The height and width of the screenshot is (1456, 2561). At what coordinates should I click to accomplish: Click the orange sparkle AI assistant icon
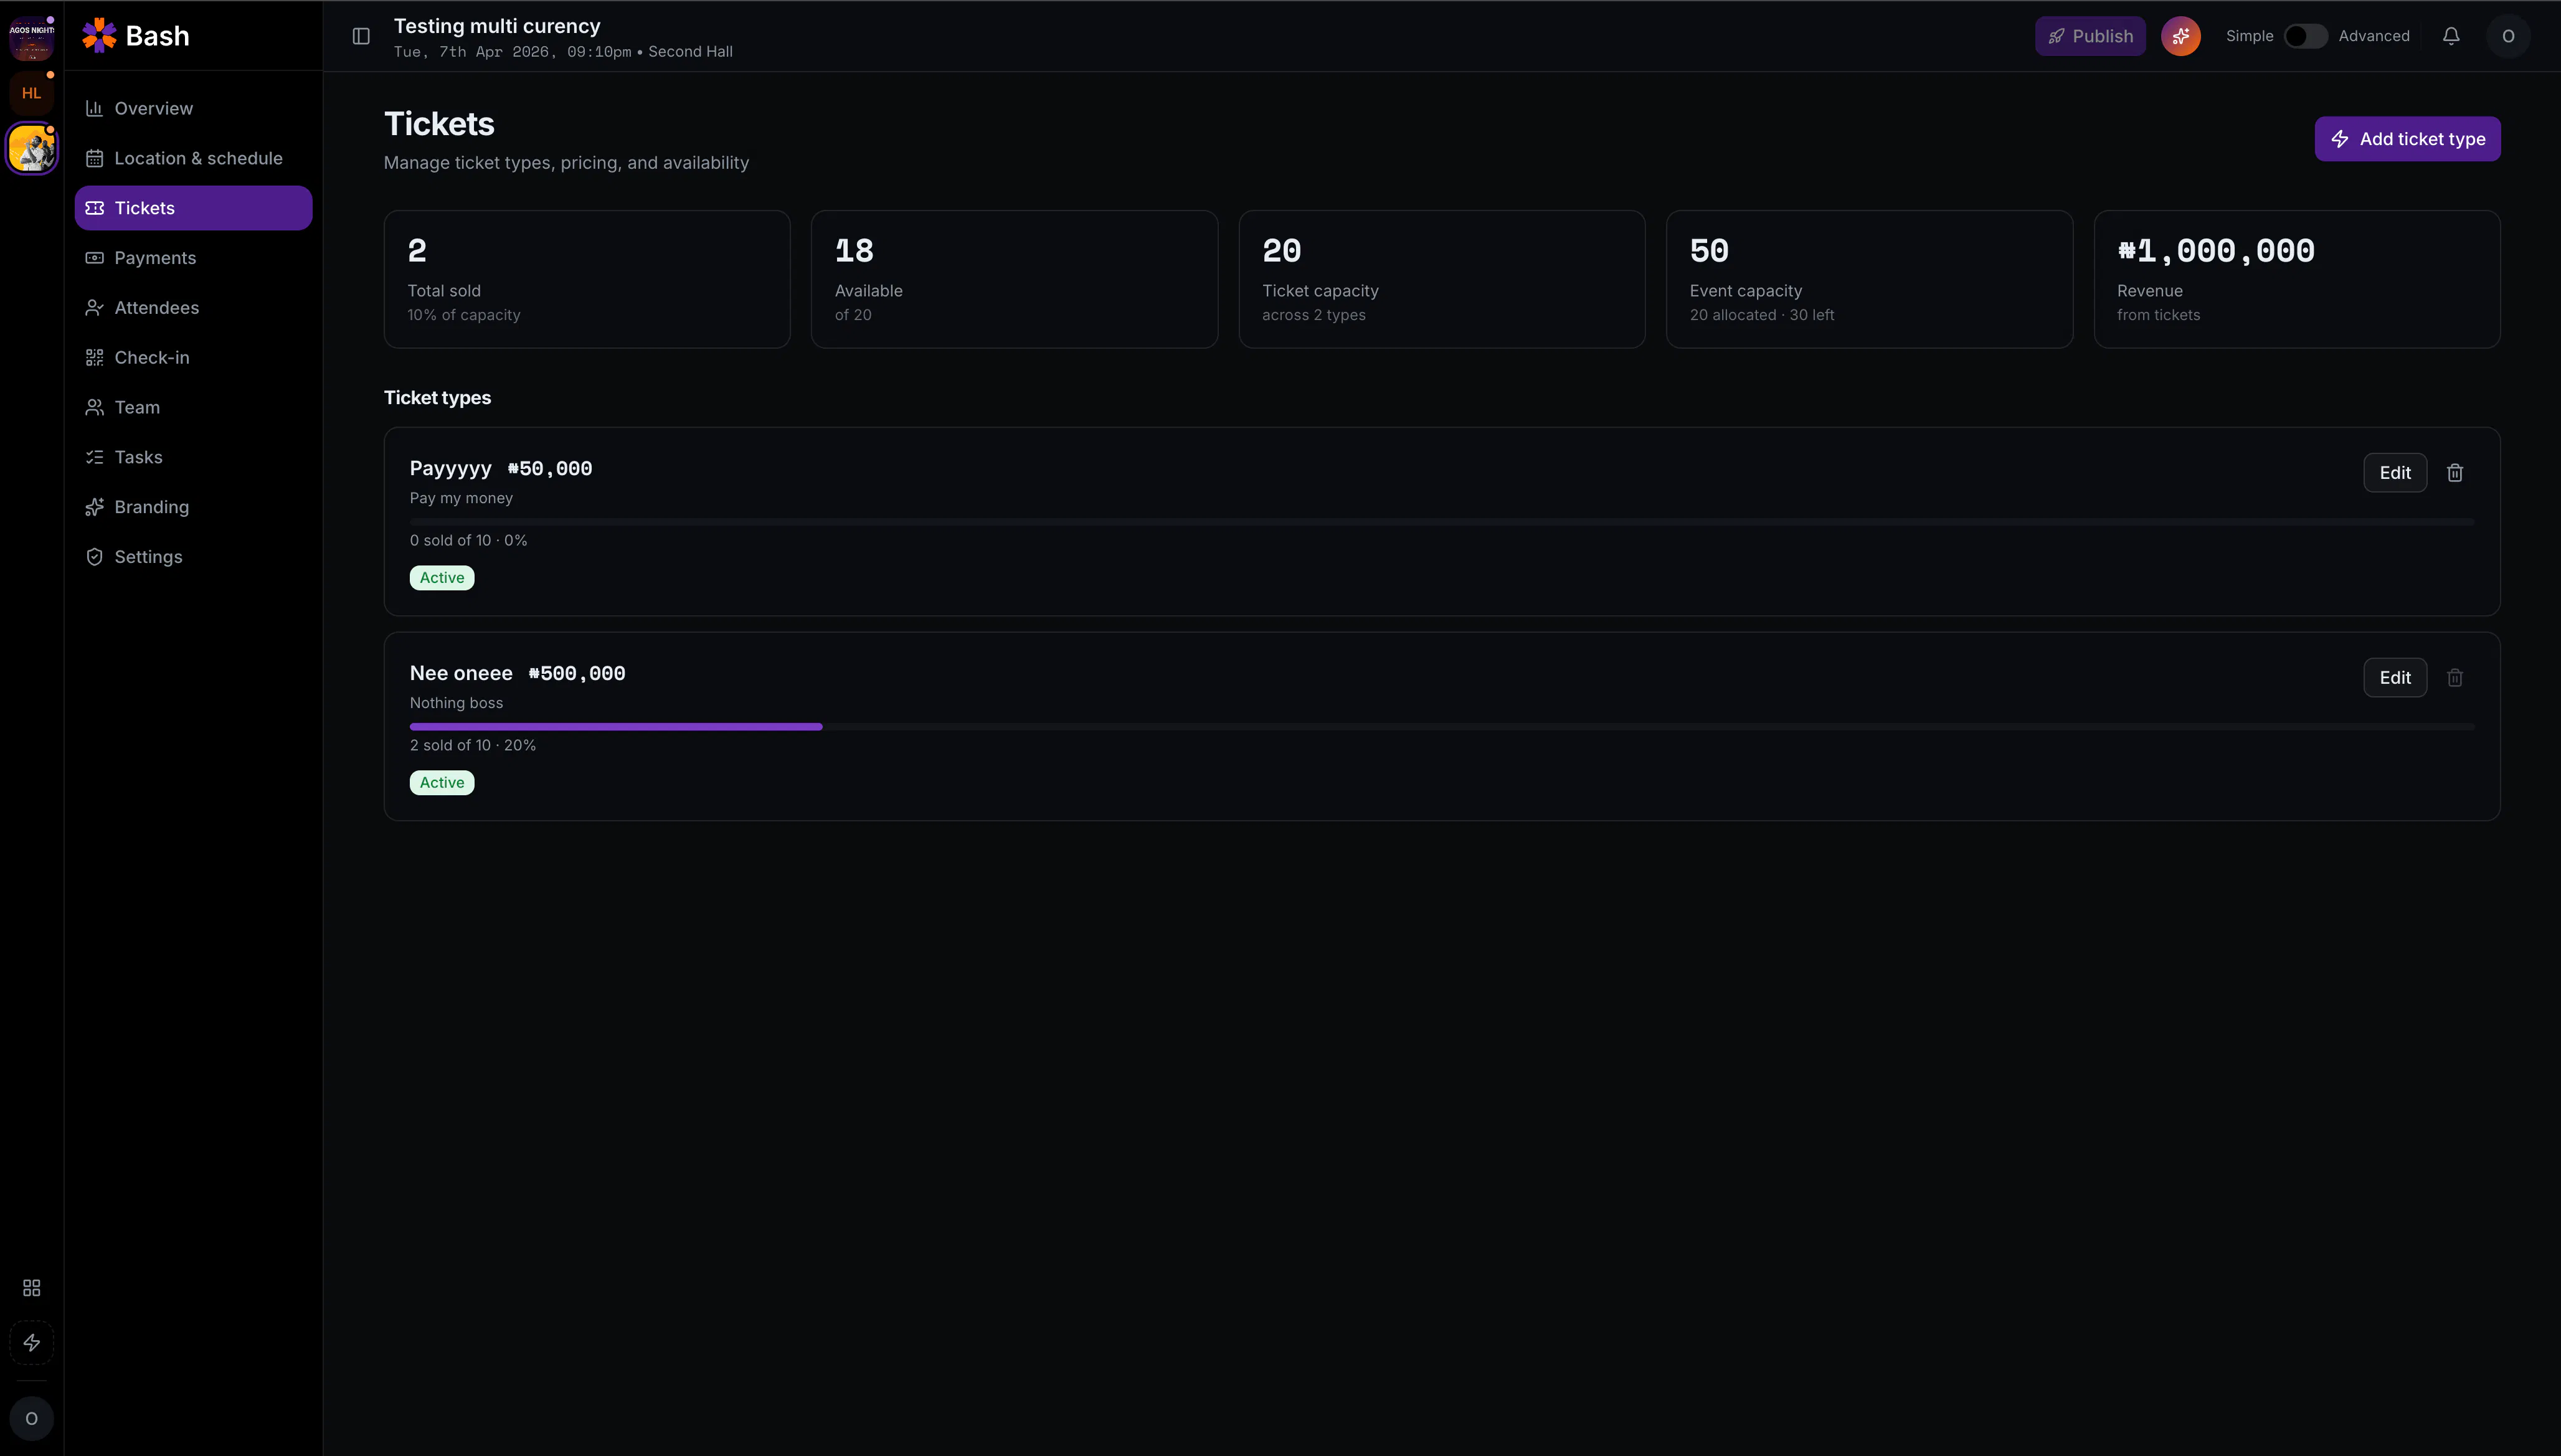(2181, 36)
